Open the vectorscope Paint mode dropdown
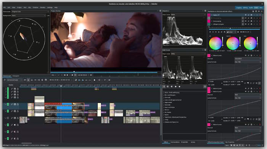Screen dimensions: 267x149 click(30, 11)
